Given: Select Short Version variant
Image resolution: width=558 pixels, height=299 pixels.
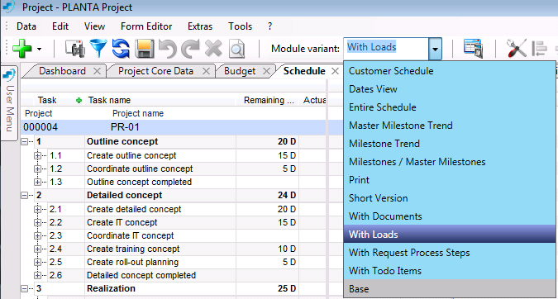Looking at the screenshot, I should click(450, 197).
